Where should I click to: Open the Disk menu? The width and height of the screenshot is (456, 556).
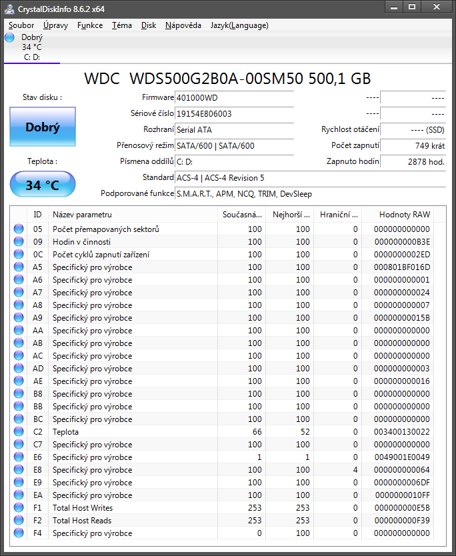[149, 25]
